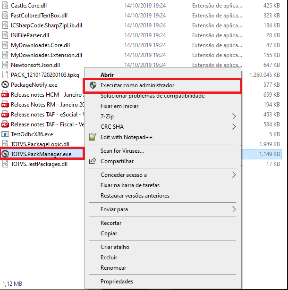Click the FastColoredTextBox.dll file icon

point(5,16)
